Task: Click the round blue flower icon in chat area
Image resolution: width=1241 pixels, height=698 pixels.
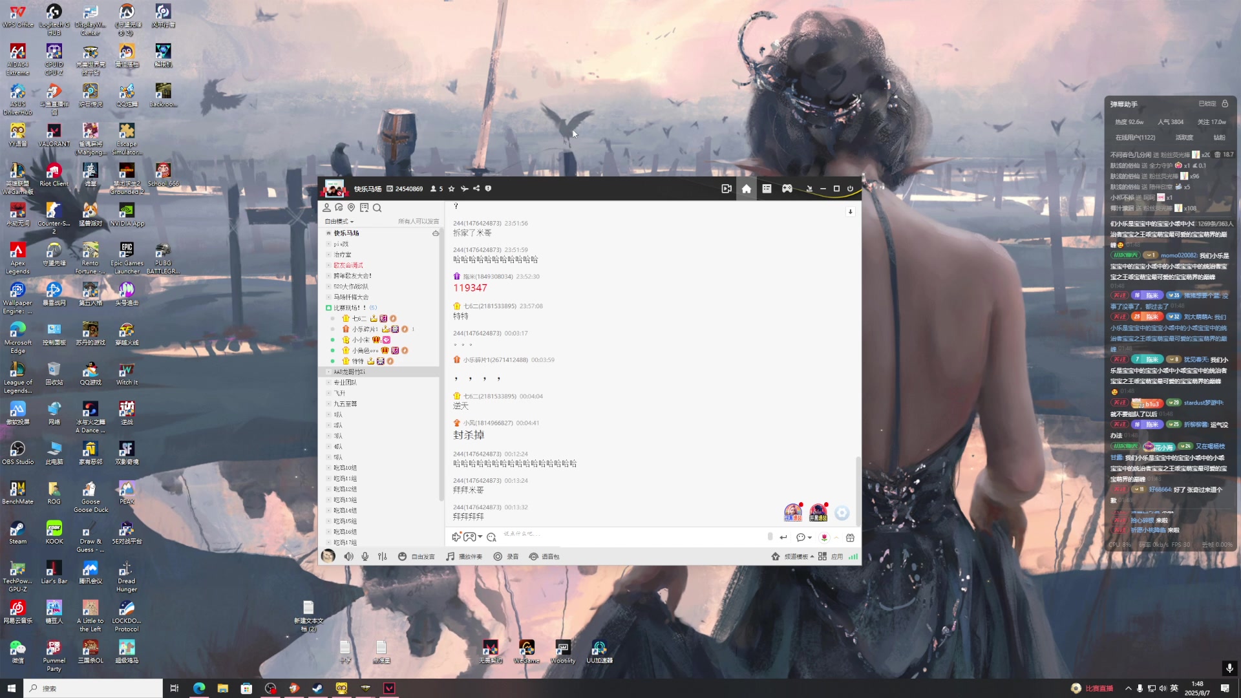Action: tap(842, 513)
